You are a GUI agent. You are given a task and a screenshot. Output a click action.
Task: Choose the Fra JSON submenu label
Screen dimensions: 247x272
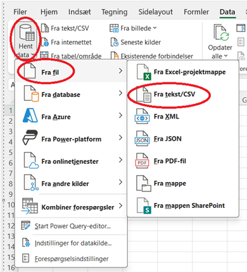click(x=168, y=139)
